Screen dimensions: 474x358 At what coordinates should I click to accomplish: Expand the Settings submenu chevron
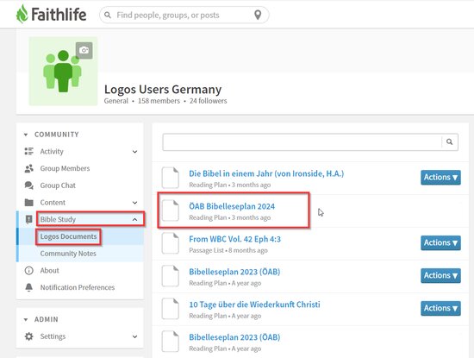134,336
